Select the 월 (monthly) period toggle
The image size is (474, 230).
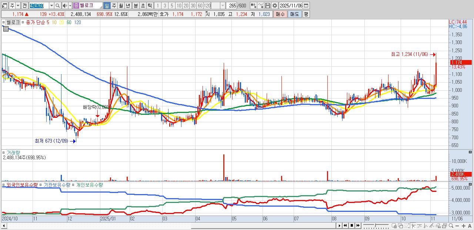point(121,6)
